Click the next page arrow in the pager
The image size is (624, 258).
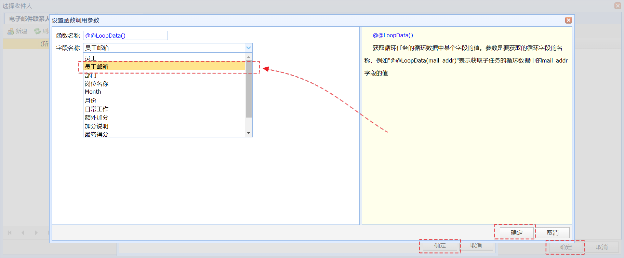pos(36,233)
